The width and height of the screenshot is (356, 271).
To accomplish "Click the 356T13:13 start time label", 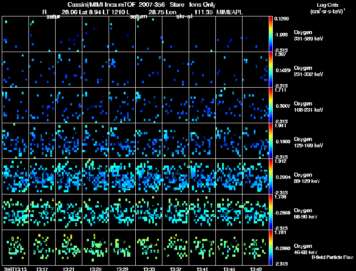I will [x=14, y=268].
